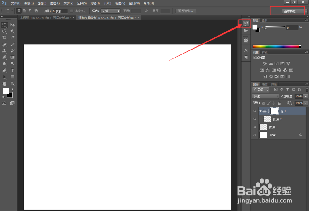Open the Actions panel play icon
The width and height of the screenshot is (309, 211).
[x=246, y=31]
